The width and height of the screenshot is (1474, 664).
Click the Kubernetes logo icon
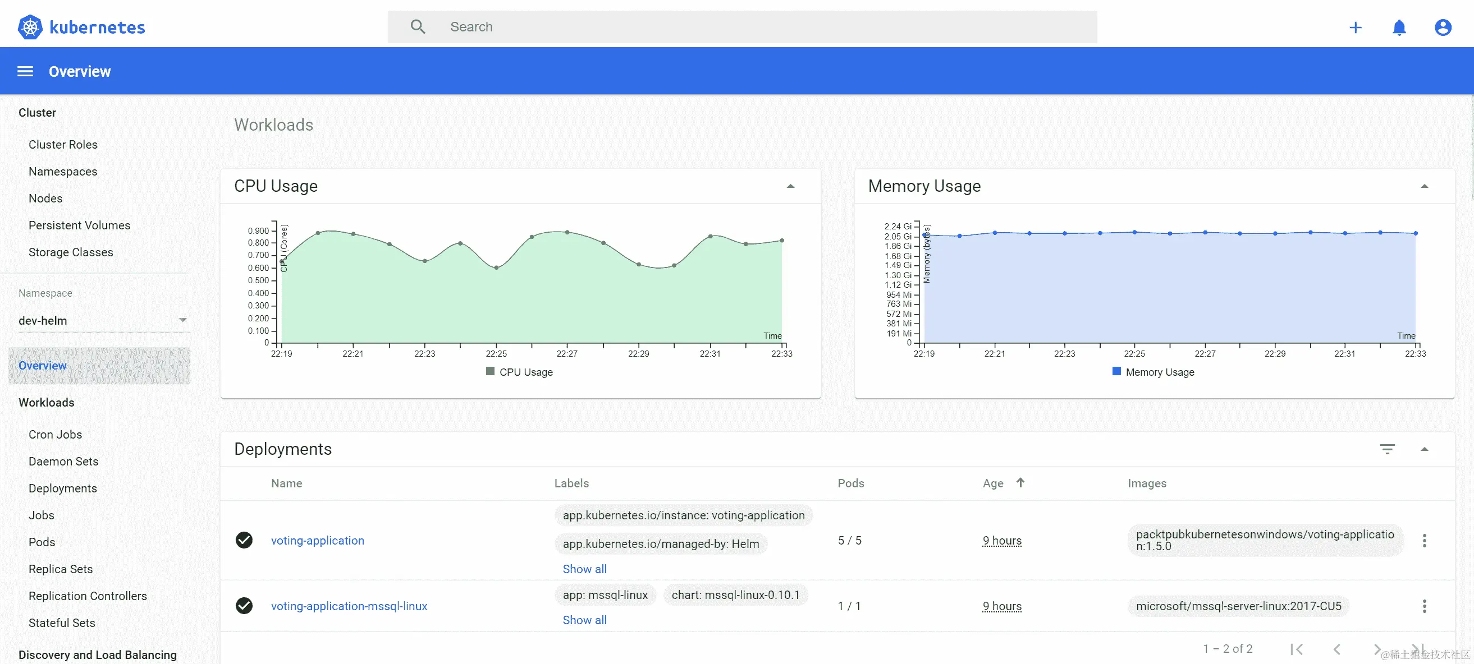coord(30,27)
